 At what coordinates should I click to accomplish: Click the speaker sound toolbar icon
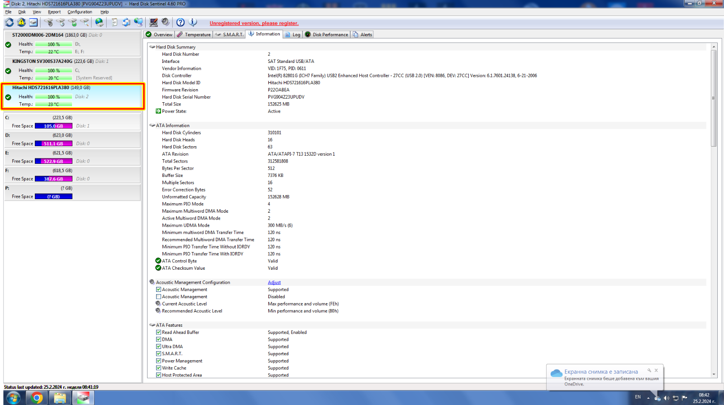click(x=166, y=22)
